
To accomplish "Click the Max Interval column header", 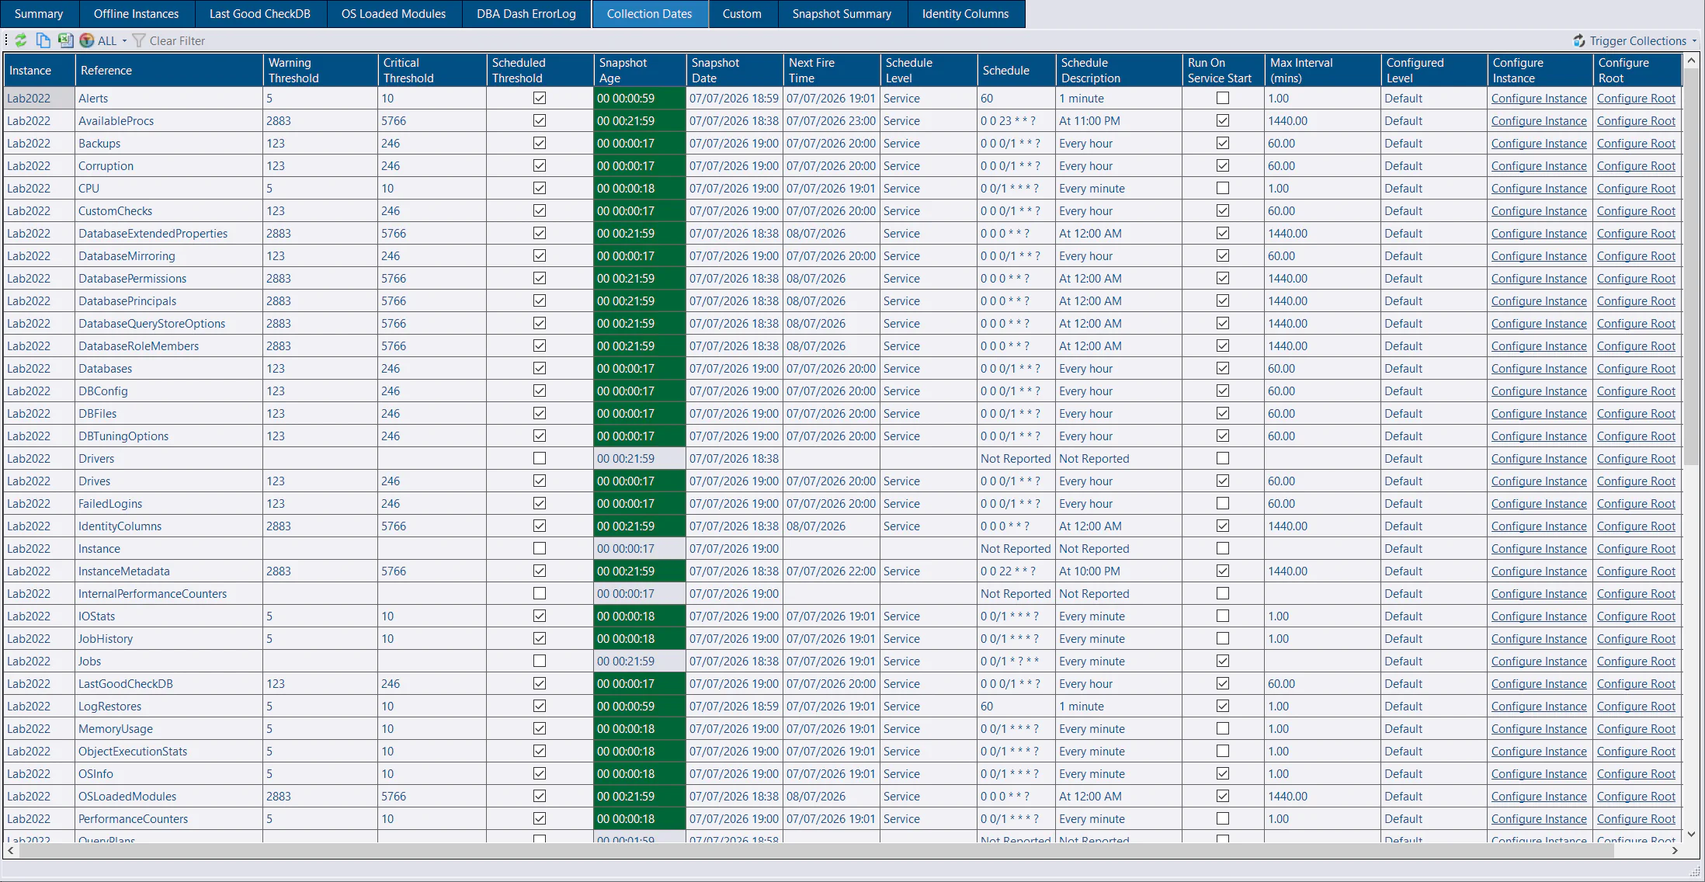I will [1323, 70].
